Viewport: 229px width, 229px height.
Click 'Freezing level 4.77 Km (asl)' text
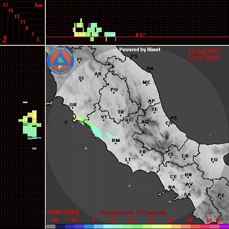[x=133, y=213]
